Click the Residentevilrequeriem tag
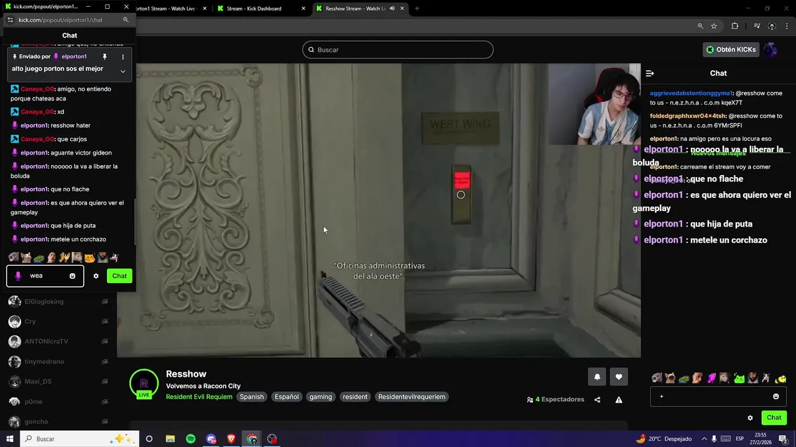Screen dimensions: 796x447 (x=412, y=397)
